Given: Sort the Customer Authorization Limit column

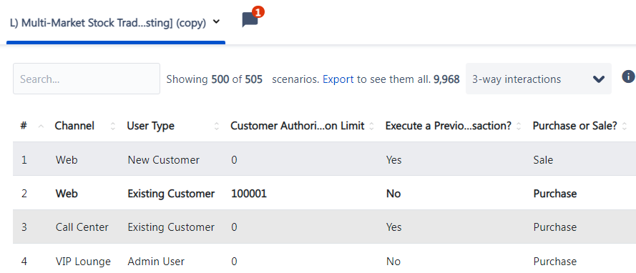Looking at the screenshot, I should pyautogui.click(x=371, y=126).
